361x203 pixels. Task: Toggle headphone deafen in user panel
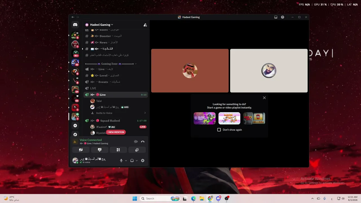pos(132,160)
